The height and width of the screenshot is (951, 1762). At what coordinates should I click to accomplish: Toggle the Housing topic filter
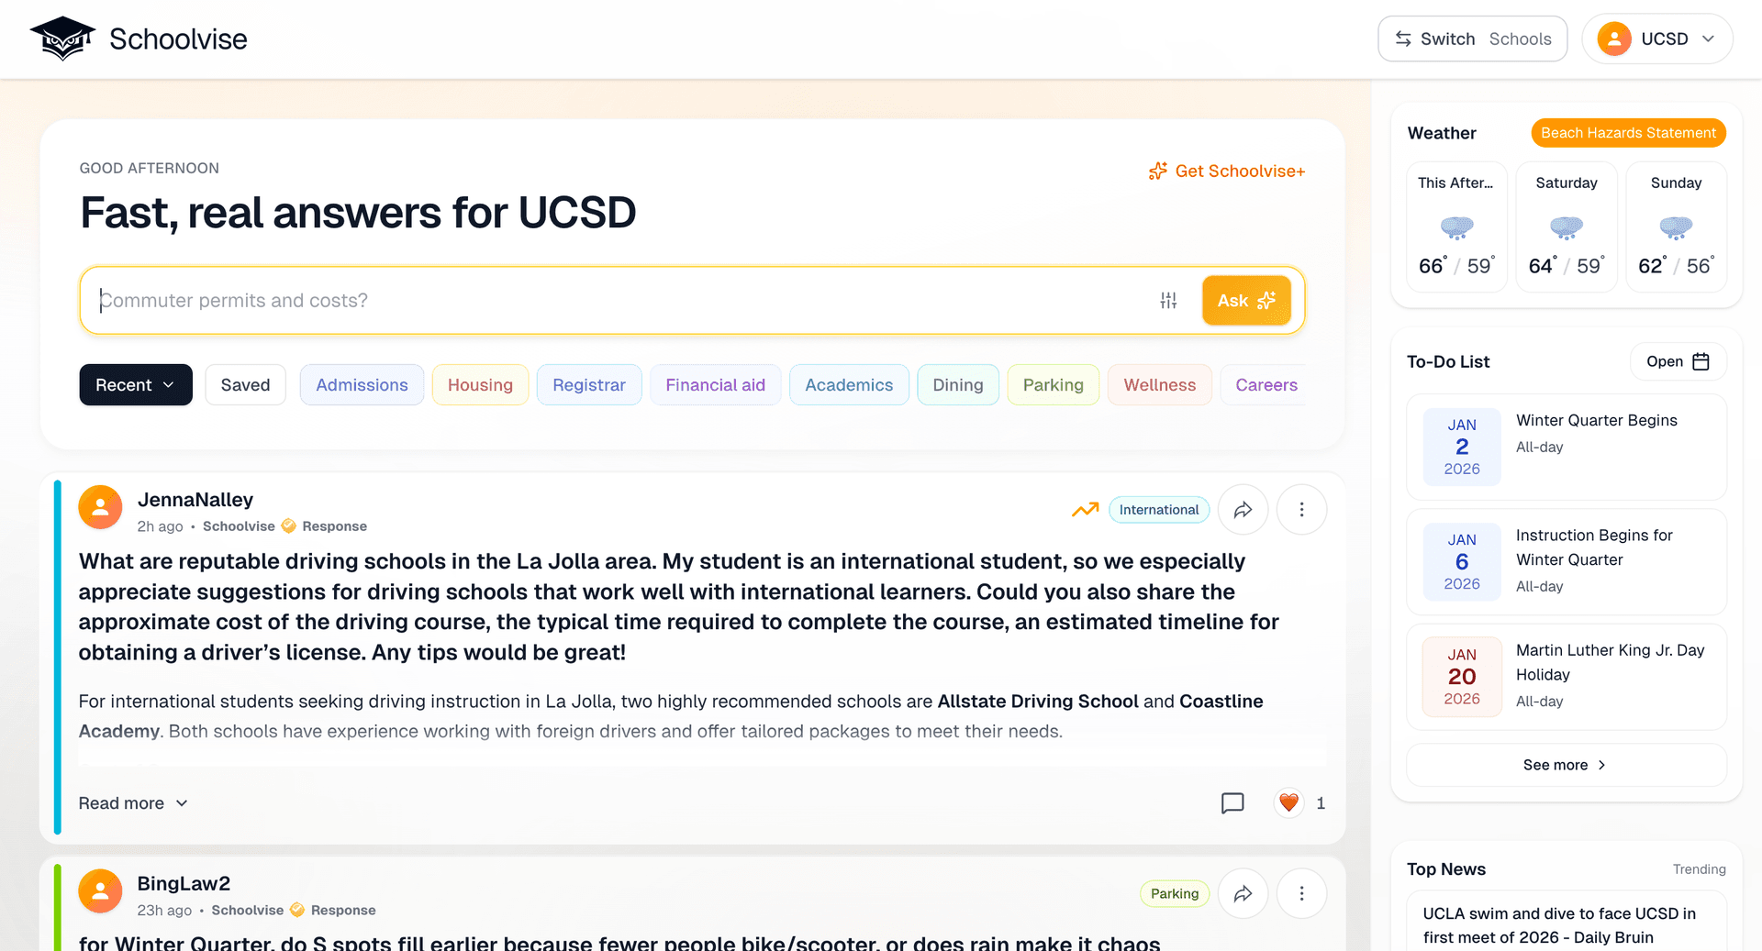tap(480, 385)
